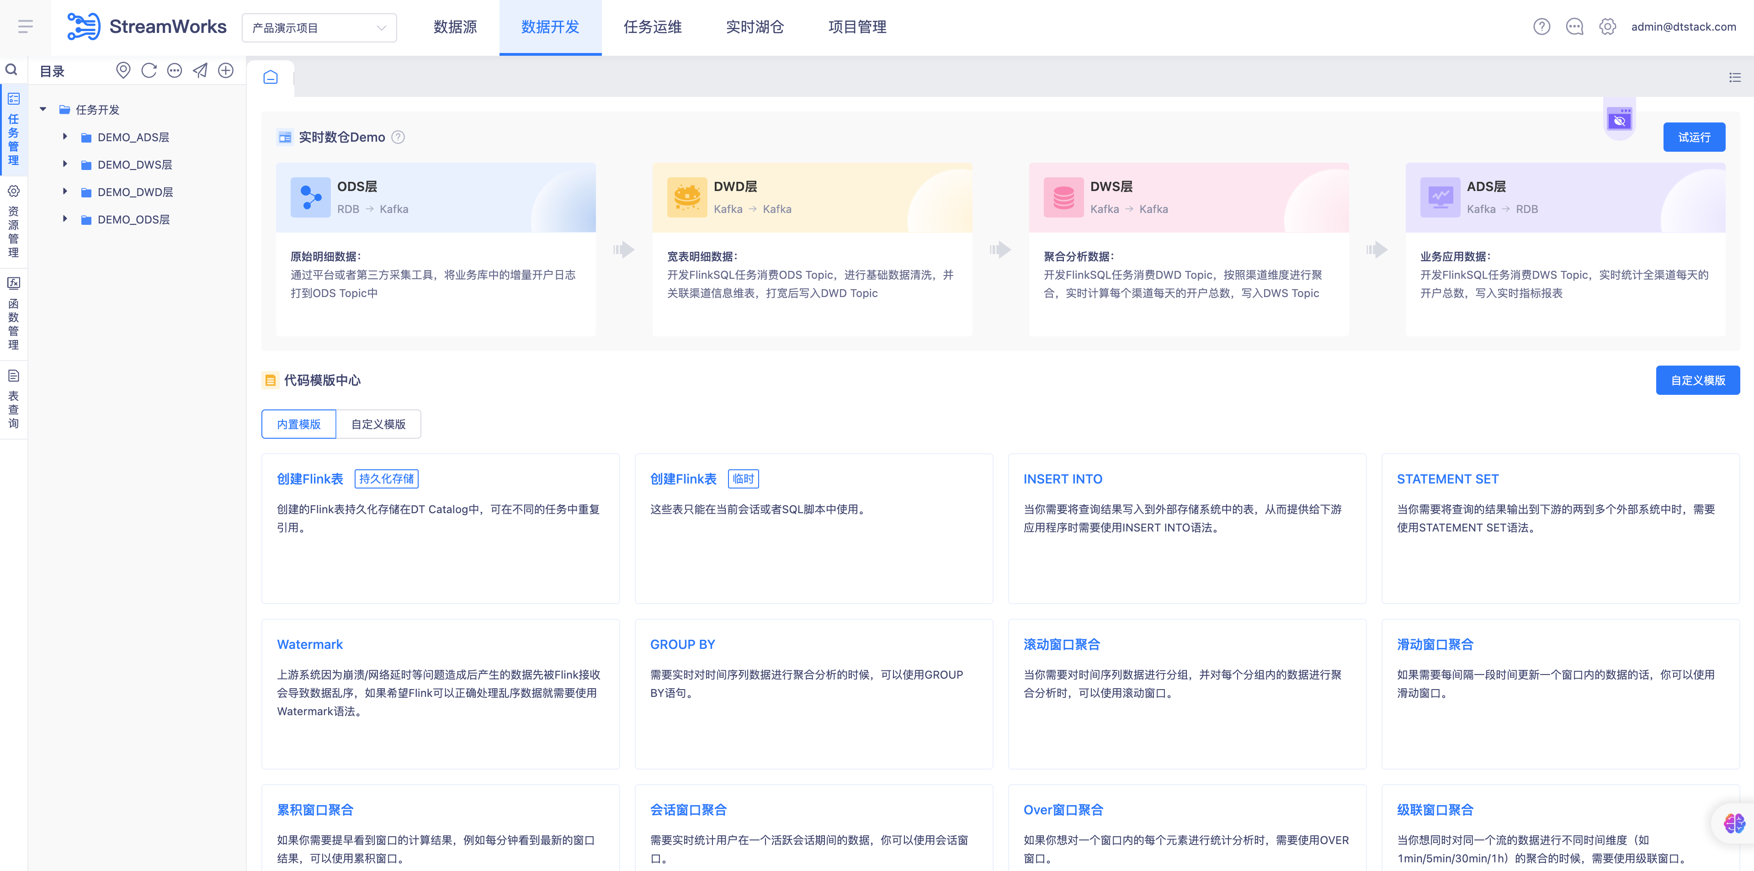Click the blue 自定义模版 button
The image size is (1754, 871).
click(x=1697, y=380)
